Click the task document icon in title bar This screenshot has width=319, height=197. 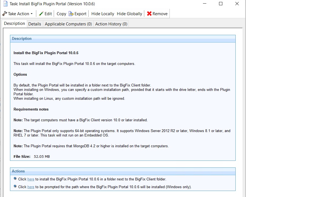click(5, 4)
